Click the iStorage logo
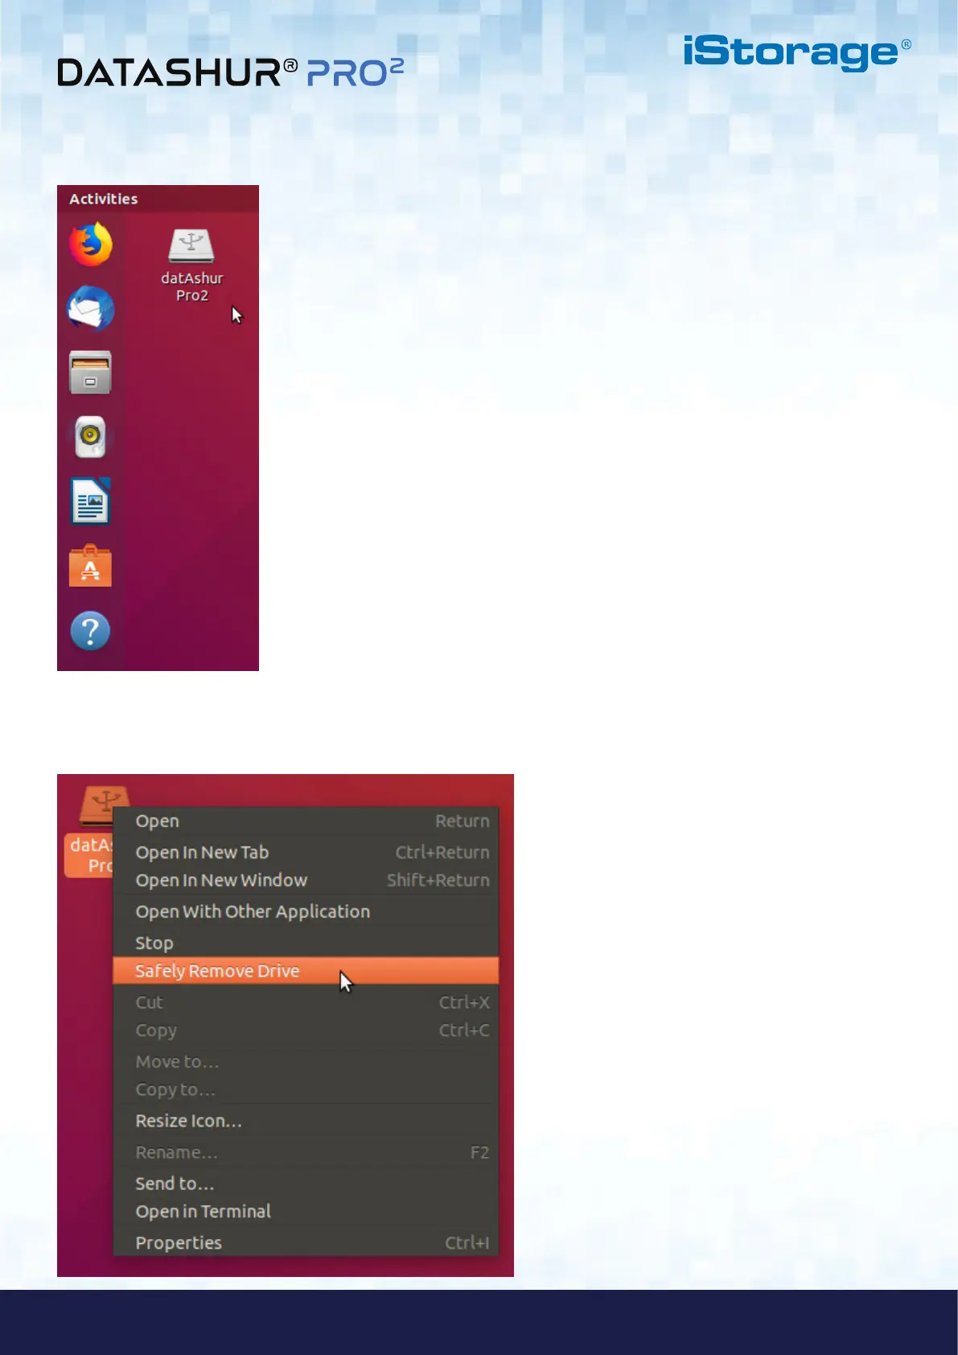Screen dimensions: 958x1355 coord(797,53)
